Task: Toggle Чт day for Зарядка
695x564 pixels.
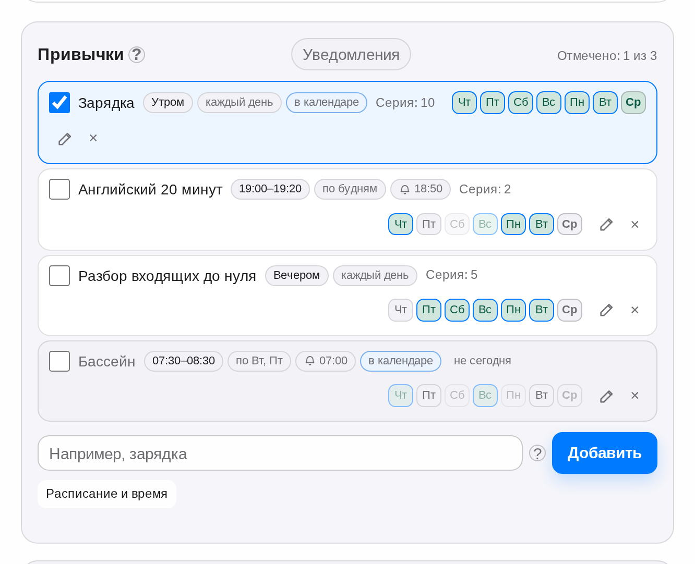Action: click(464, 103)
